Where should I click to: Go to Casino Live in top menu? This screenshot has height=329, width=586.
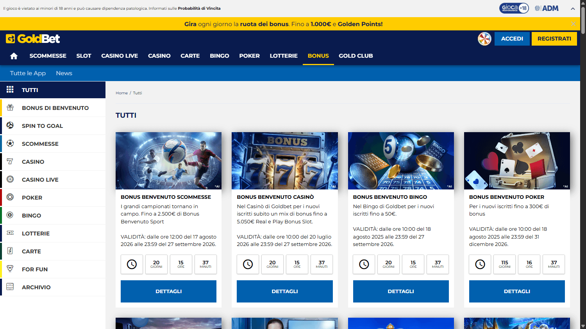120,56
